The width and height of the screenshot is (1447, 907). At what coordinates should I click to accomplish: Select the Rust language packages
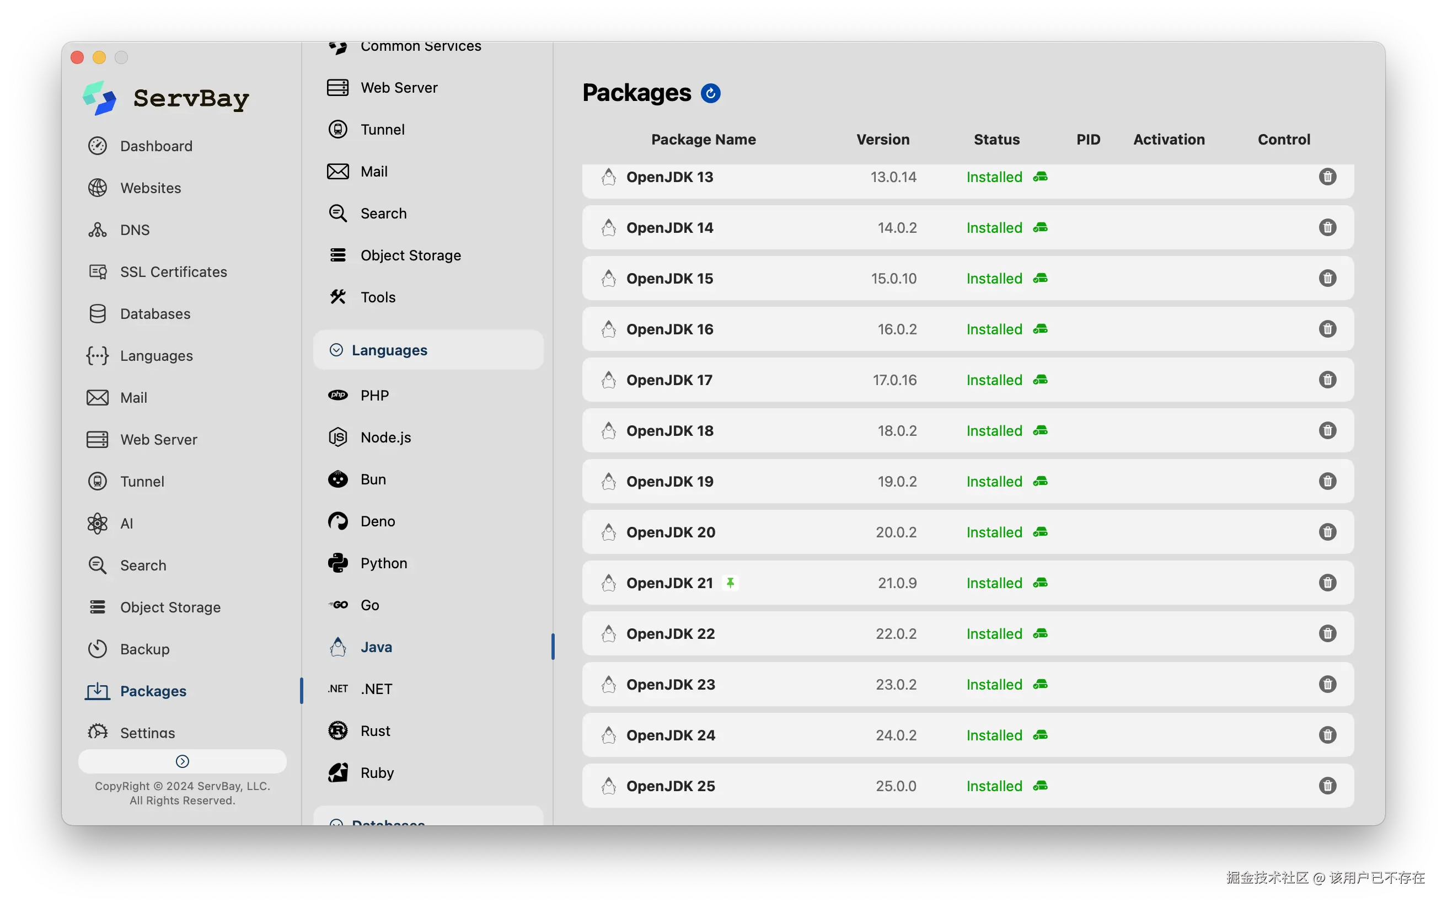374,730
